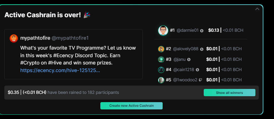274x119 pixels.
Task: Click alovely088 avatar icon
Action: pos(161,49)
